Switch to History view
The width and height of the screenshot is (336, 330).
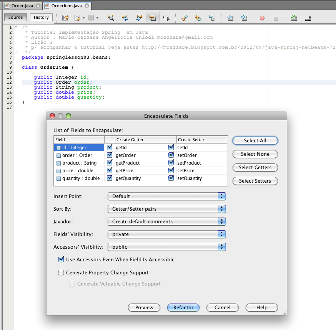click(x=41, y=17)
